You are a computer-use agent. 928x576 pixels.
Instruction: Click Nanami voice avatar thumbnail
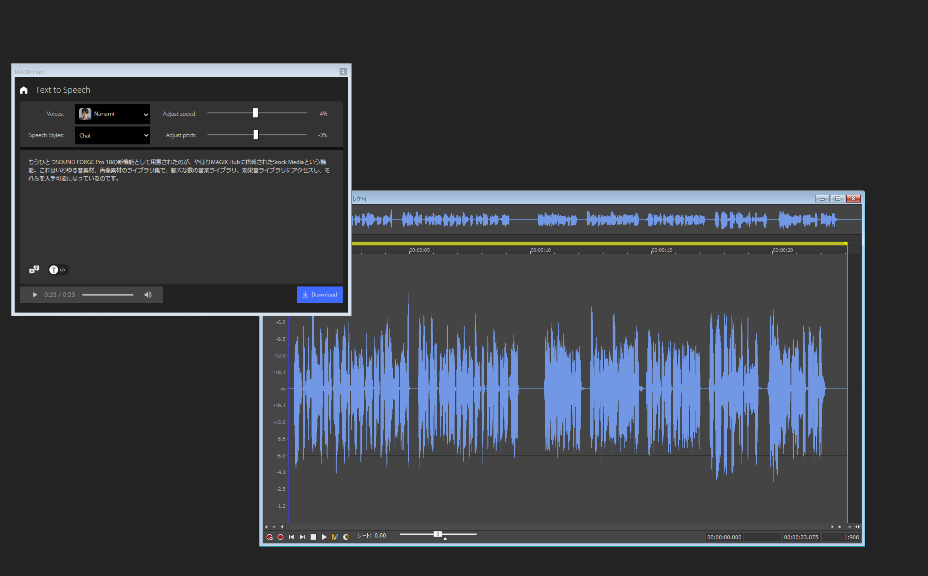[x=85, y=114]
